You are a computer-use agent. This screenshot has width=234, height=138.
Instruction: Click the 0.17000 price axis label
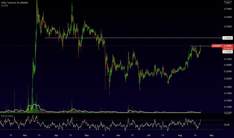pyautogui.click(x=228, y=93)
